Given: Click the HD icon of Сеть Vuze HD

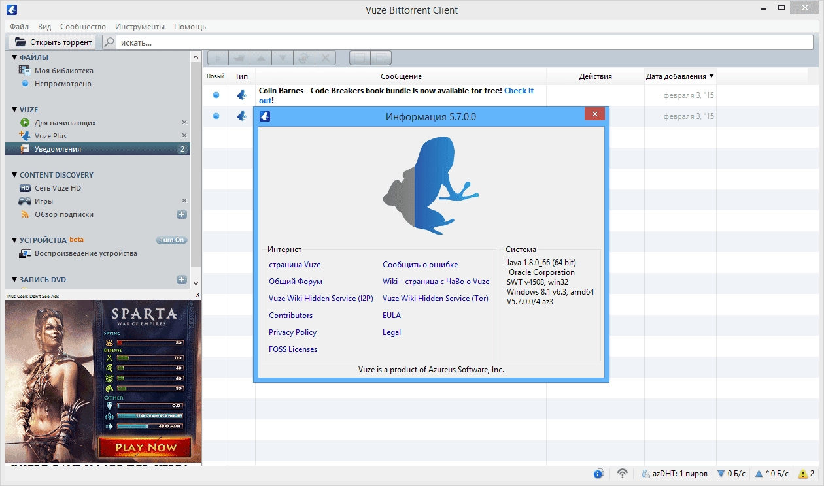Looking at the screenshot, I should (25, 188).
